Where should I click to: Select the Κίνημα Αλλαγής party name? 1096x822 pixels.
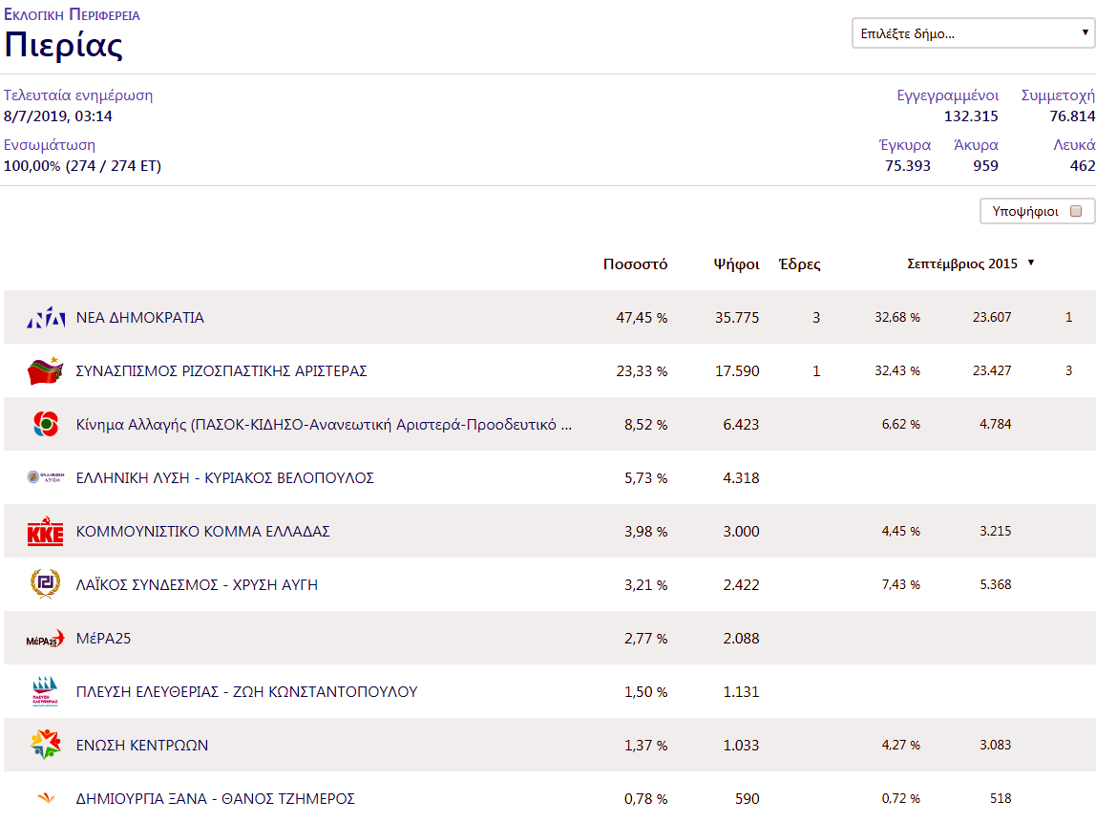click(324, 424)
